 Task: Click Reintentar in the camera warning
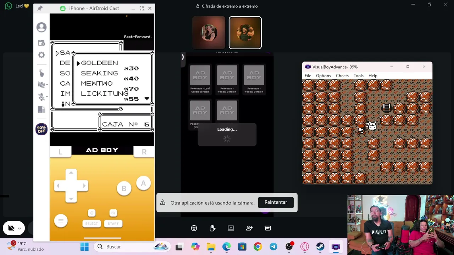276,202
